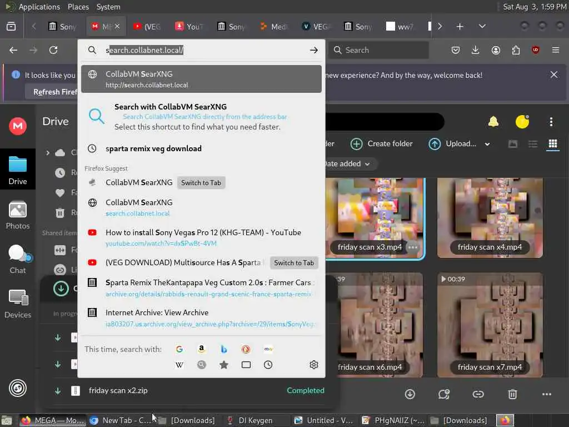Open search settings gear icon

point(314,365)
